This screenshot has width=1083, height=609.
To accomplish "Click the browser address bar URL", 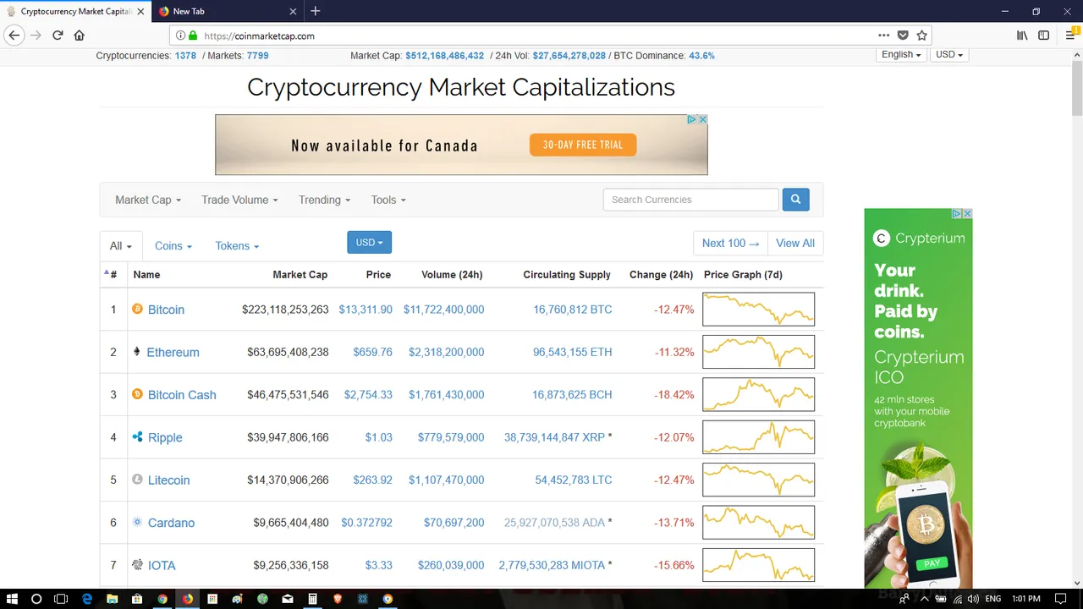I will tap(259, 36).
